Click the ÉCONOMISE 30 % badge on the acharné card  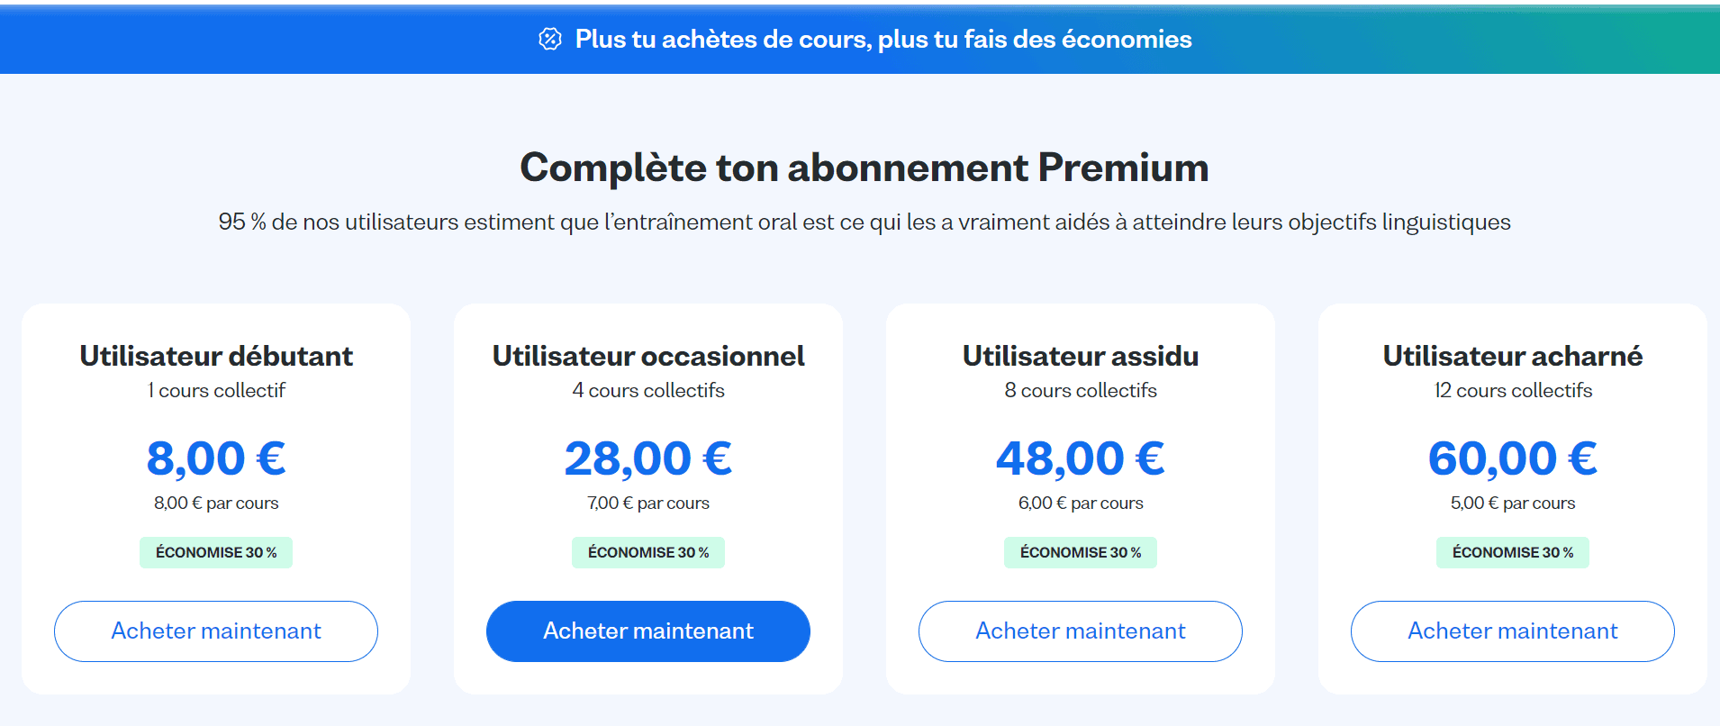coord(1512,552)
